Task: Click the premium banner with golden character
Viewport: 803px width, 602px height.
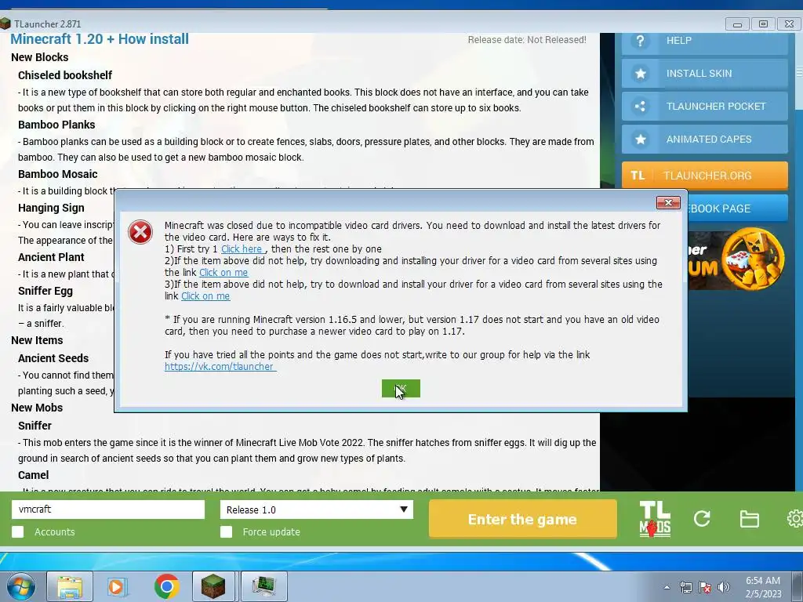Action: 736,259
